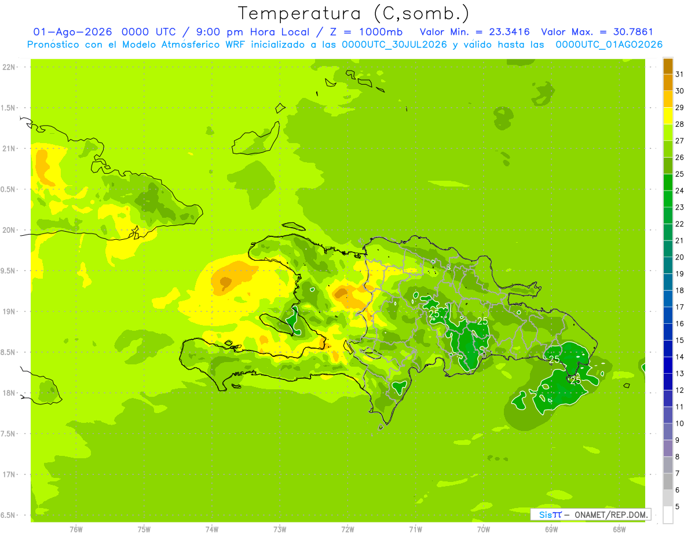Pick the light orange swatch between 29 and 30
The image size is (695, 537).
coord(668,100)
